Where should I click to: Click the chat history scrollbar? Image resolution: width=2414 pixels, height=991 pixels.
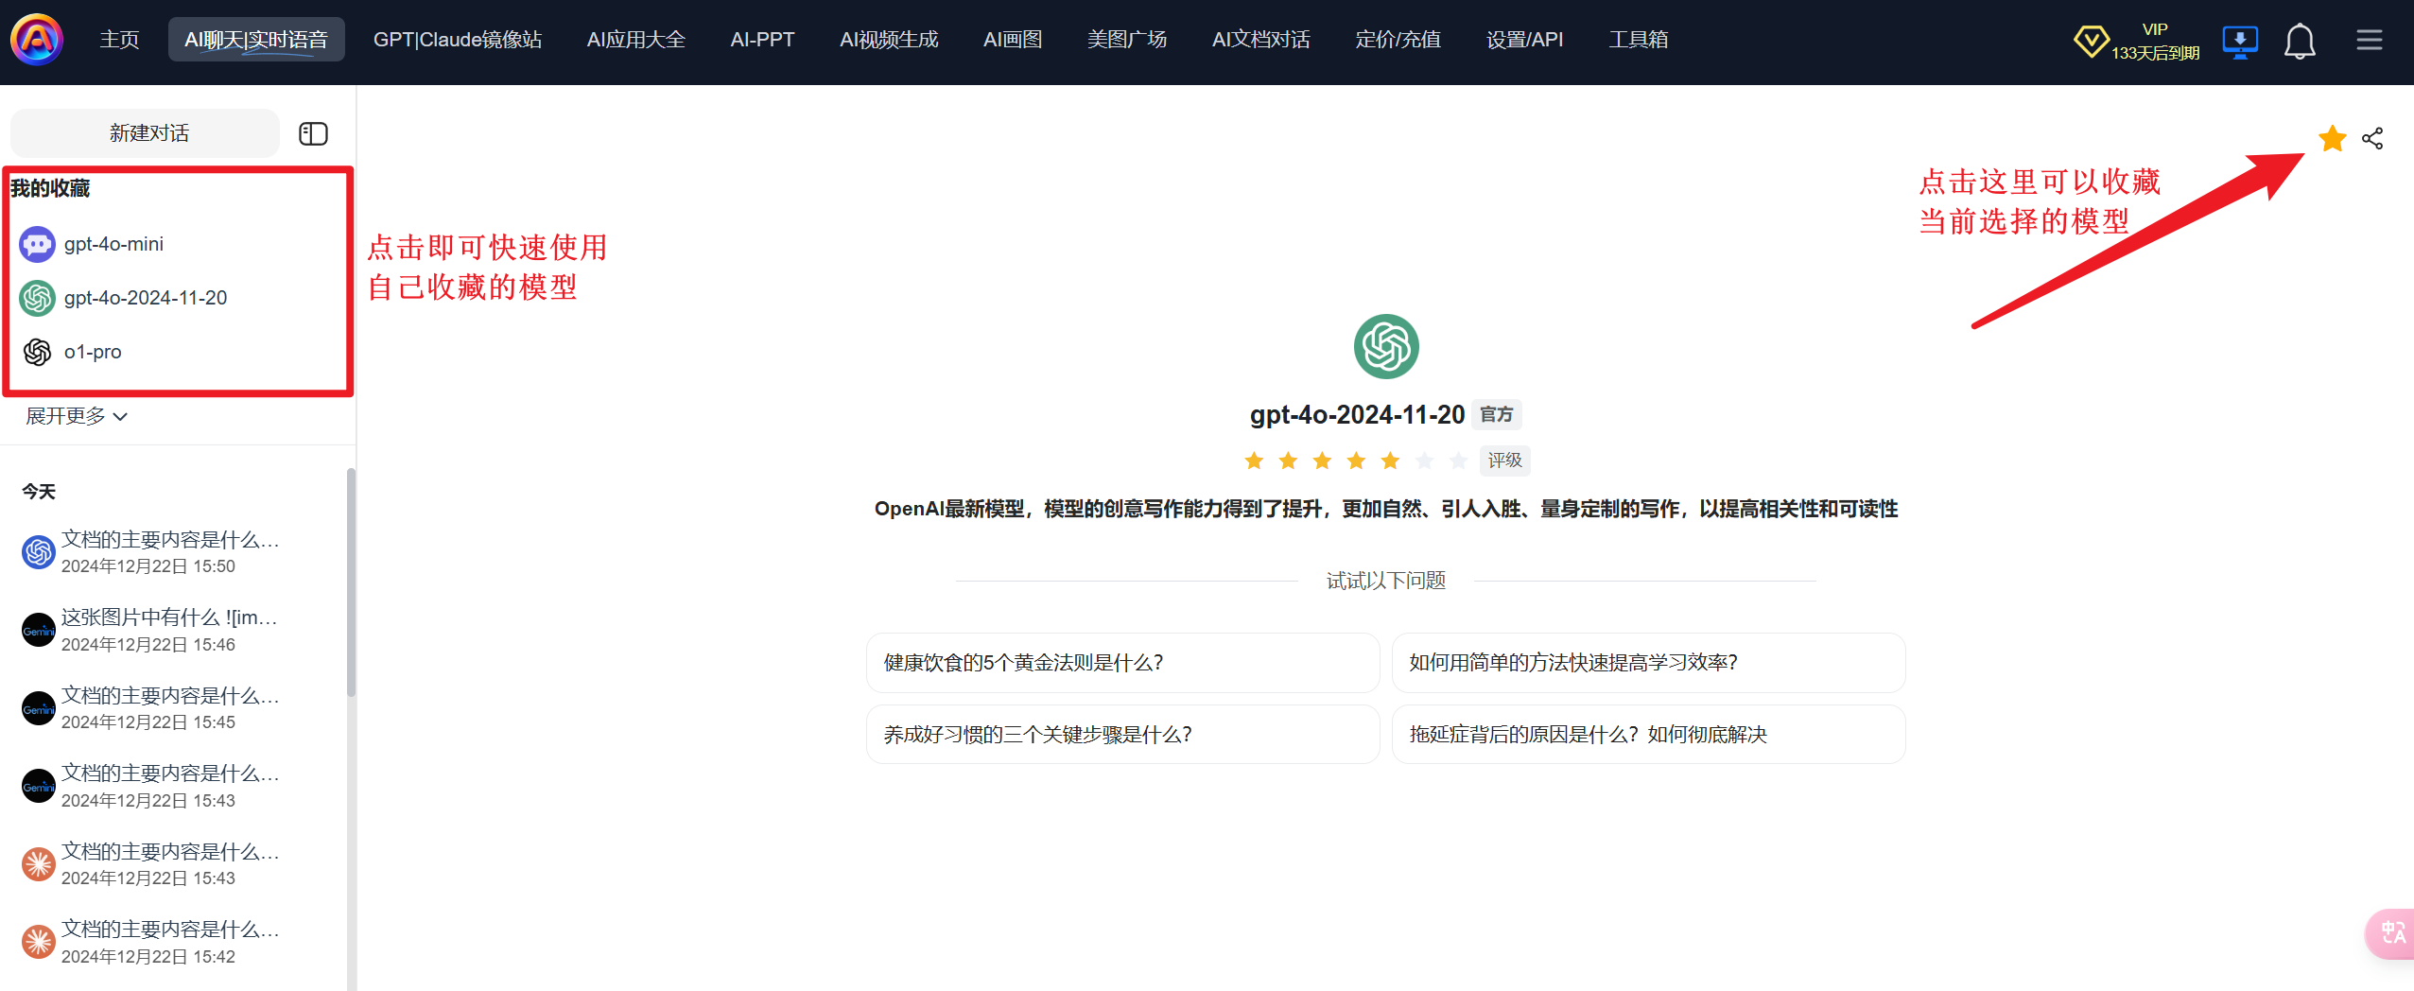tap(351, 582)
